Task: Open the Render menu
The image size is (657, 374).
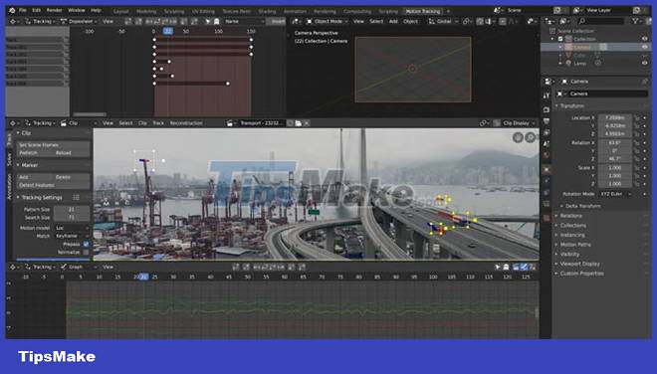Action: [54, 11]
